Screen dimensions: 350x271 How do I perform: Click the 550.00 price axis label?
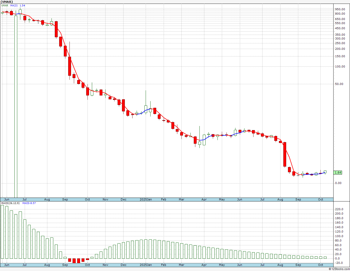pyautogui.click(x=340, y=23)
